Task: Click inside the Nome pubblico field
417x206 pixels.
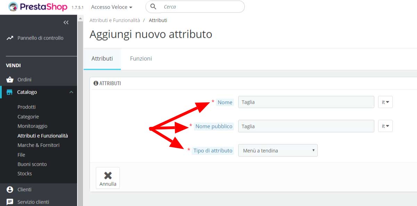Action: coord(306,126)
